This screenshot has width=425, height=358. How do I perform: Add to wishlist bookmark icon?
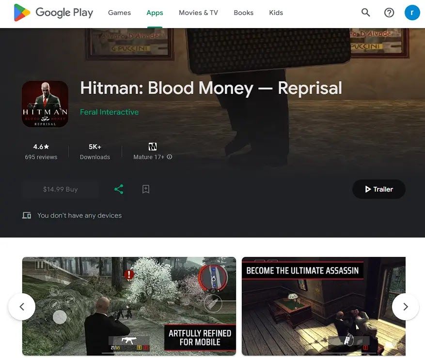click(146, 189)
